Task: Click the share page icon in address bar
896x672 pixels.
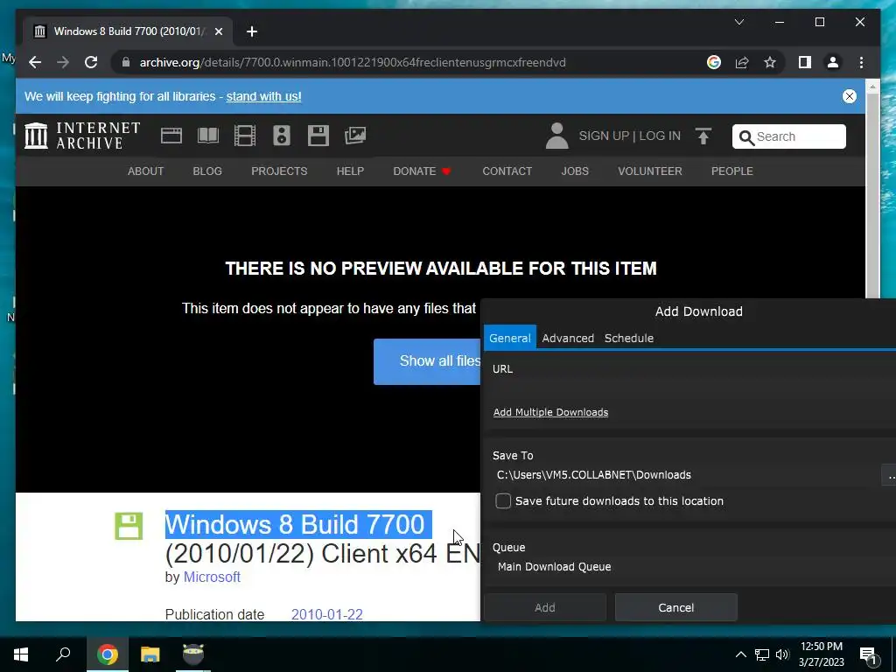Action: 742,62
